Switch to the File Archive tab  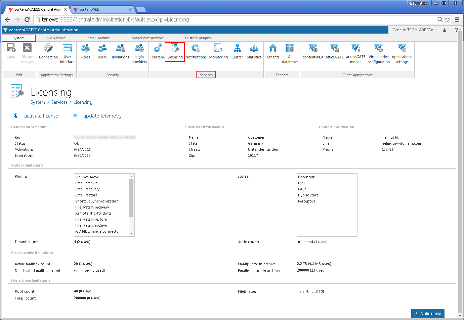click(56, 38)
